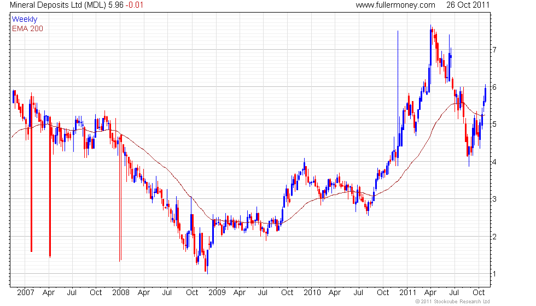Click the last price value 5.96
Screen dimensions: 536x306
pos(115,5)
